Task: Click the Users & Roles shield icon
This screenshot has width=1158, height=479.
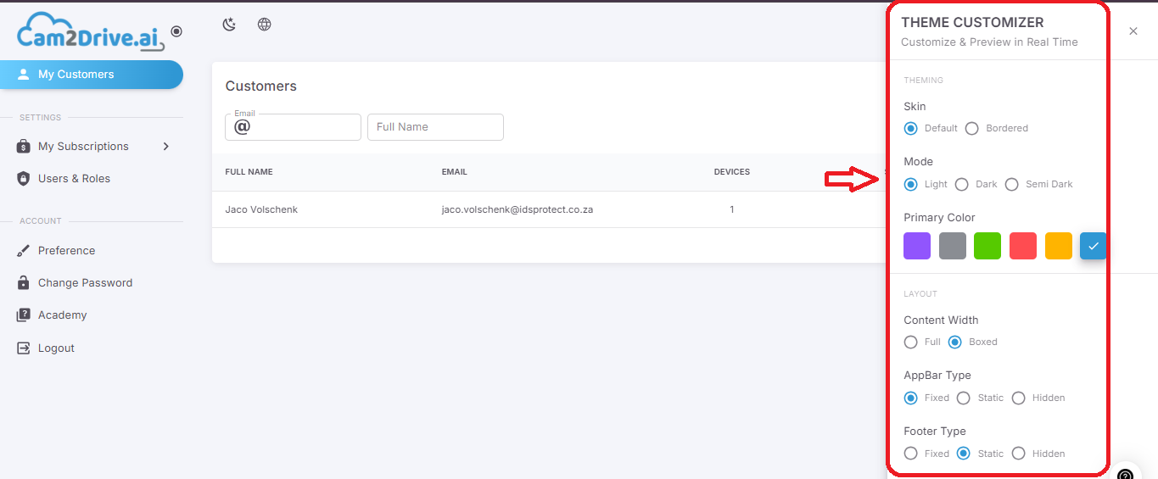Action: click(24, 179)
